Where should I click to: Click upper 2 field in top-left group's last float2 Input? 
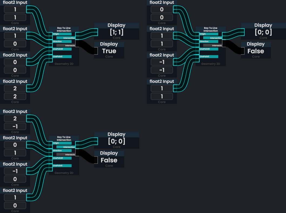[15, 88]
